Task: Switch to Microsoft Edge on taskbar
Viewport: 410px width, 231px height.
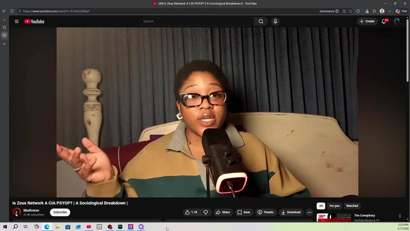Action: [x=47, y=227]
